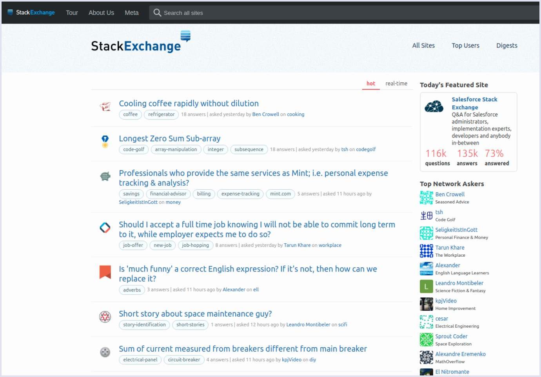The image size is (541, 377).
Task: Open the codegolf site link
Action: [366, 149]
